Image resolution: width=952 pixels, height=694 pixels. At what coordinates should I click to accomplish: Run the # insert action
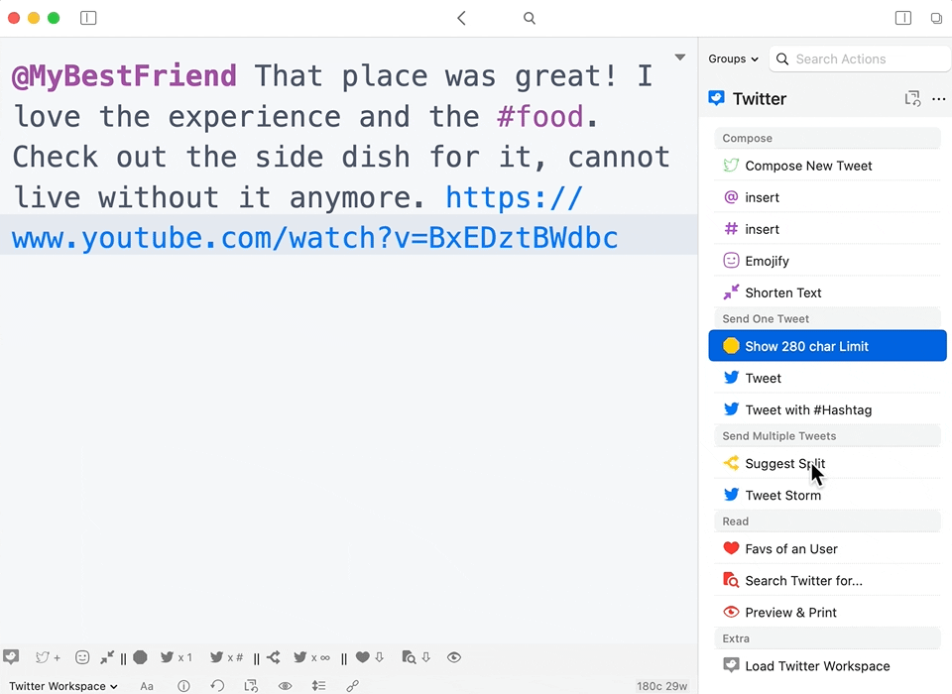coord(827,229)
